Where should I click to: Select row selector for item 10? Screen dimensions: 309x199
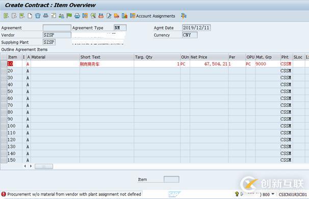[x=4, y=64]
